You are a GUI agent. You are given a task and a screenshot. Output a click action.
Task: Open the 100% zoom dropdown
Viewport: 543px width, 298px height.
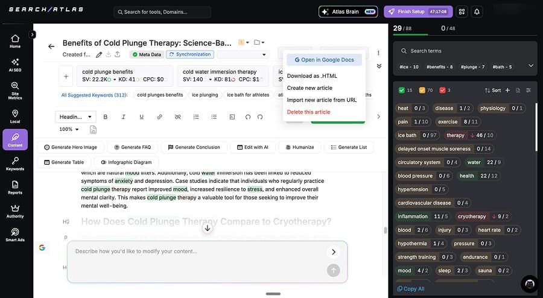click(x=69, y=129)
